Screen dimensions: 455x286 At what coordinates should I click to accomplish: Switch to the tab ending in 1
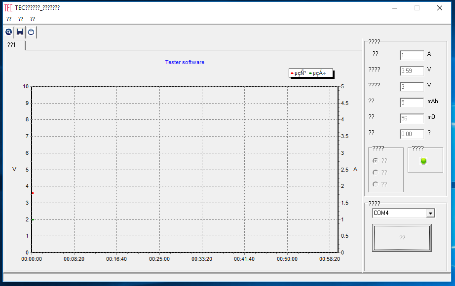click(12, 45)
